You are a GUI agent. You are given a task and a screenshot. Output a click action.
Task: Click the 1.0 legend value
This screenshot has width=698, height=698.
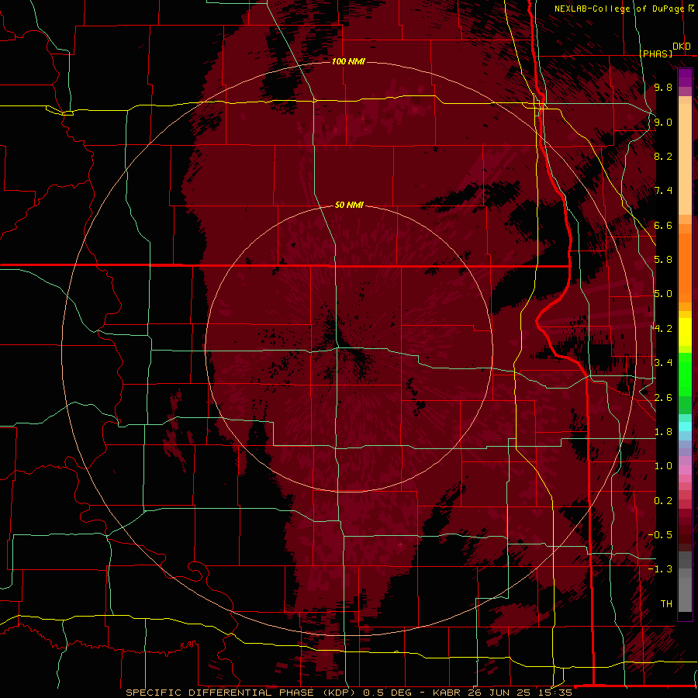tap(663, 466)
